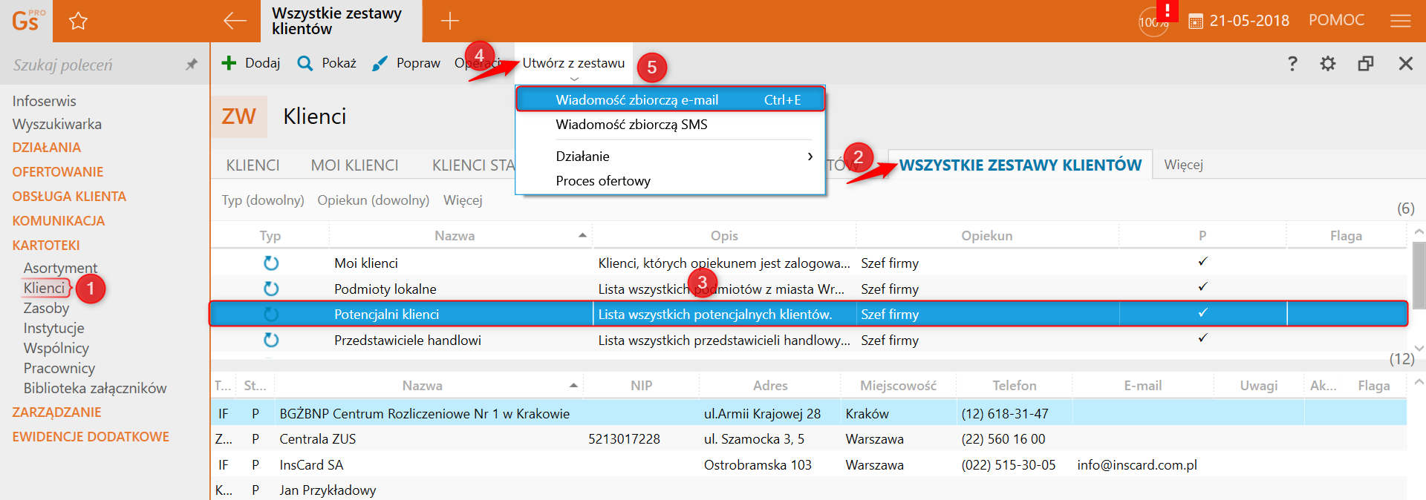Open the Opiekun (dowolny) filter

[373, 200]
